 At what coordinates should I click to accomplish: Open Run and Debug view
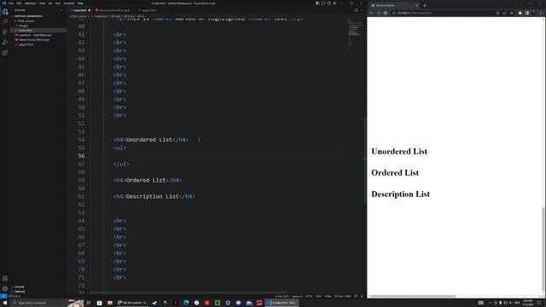pos(5,42)
